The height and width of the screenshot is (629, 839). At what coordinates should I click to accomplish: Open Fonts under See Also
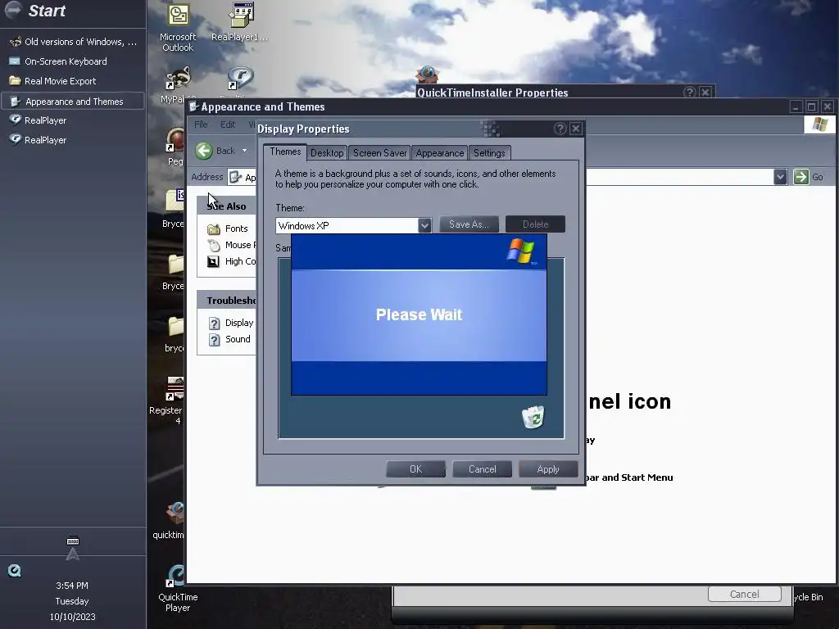pyautogui.click(x=228, y=229)
